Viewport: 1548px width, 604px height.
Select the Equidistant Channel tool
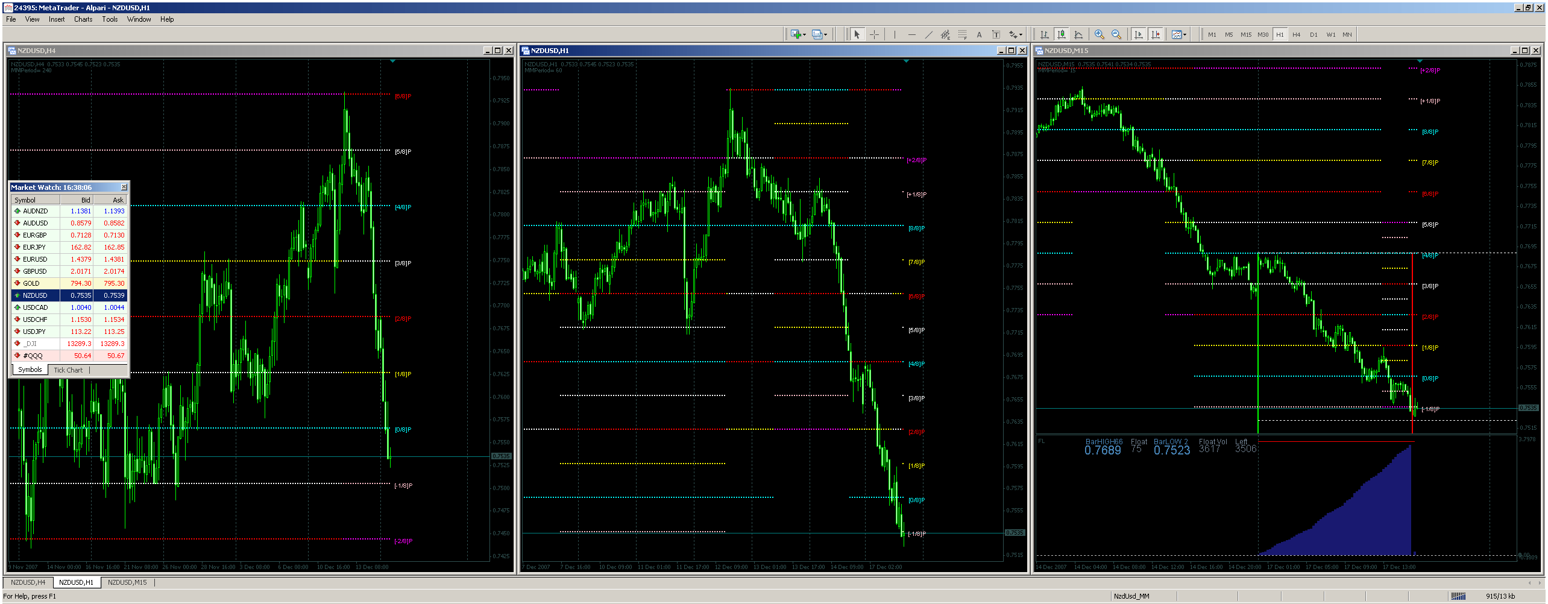[945, 34]
